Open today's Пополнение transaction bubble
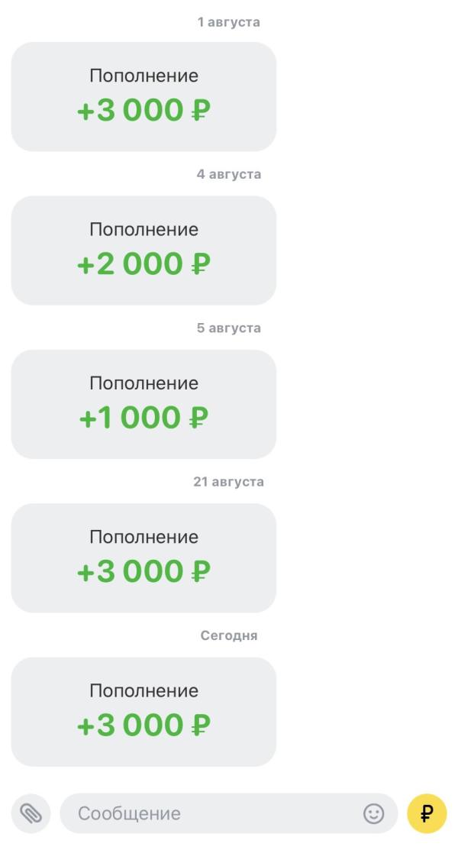The height and width of the screenshot is (866, 458). click(144, 712)
